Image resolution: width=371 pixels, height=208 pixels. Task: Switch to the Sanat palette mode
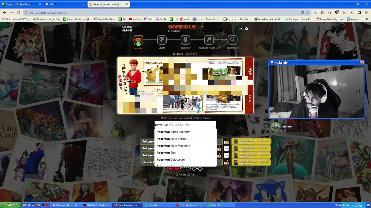click(162, 40)
